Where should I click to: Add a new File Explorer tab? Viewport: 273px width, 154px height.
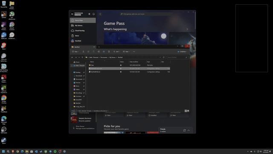pyautogui.click(x=99, y=47)
